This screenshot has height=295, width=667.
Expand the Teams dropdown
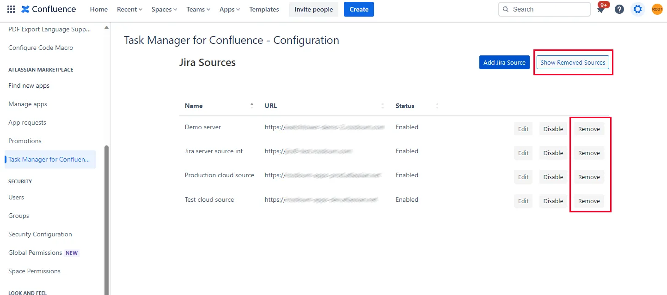tap(198, 9)
